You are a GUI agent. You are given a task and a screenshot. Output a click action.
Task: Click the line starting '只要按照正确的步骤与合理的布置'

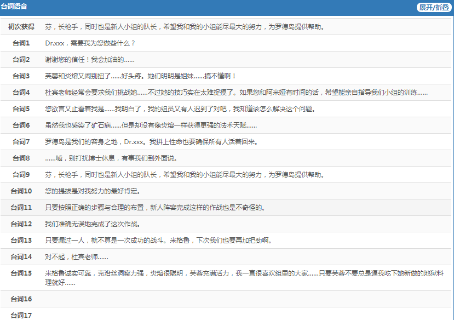pos(155,208)
